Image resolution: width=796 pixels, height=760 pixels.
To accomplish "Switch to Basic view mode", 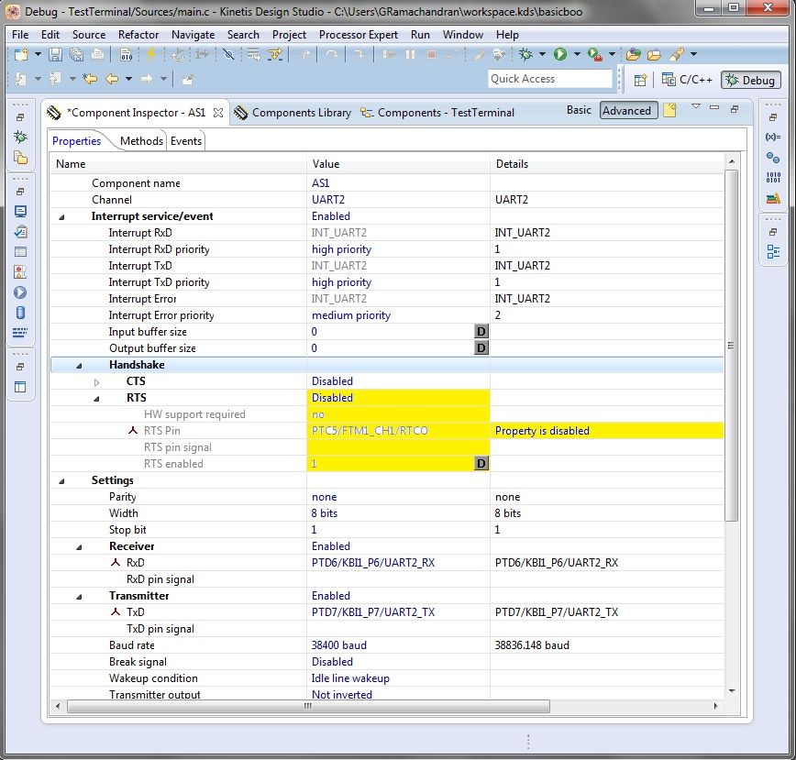I will (579, 110).
